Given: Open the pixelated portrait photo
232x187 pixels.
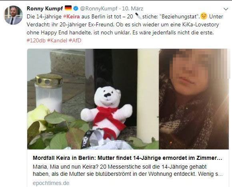Looking at the screenshot, I should pos(194,99).
